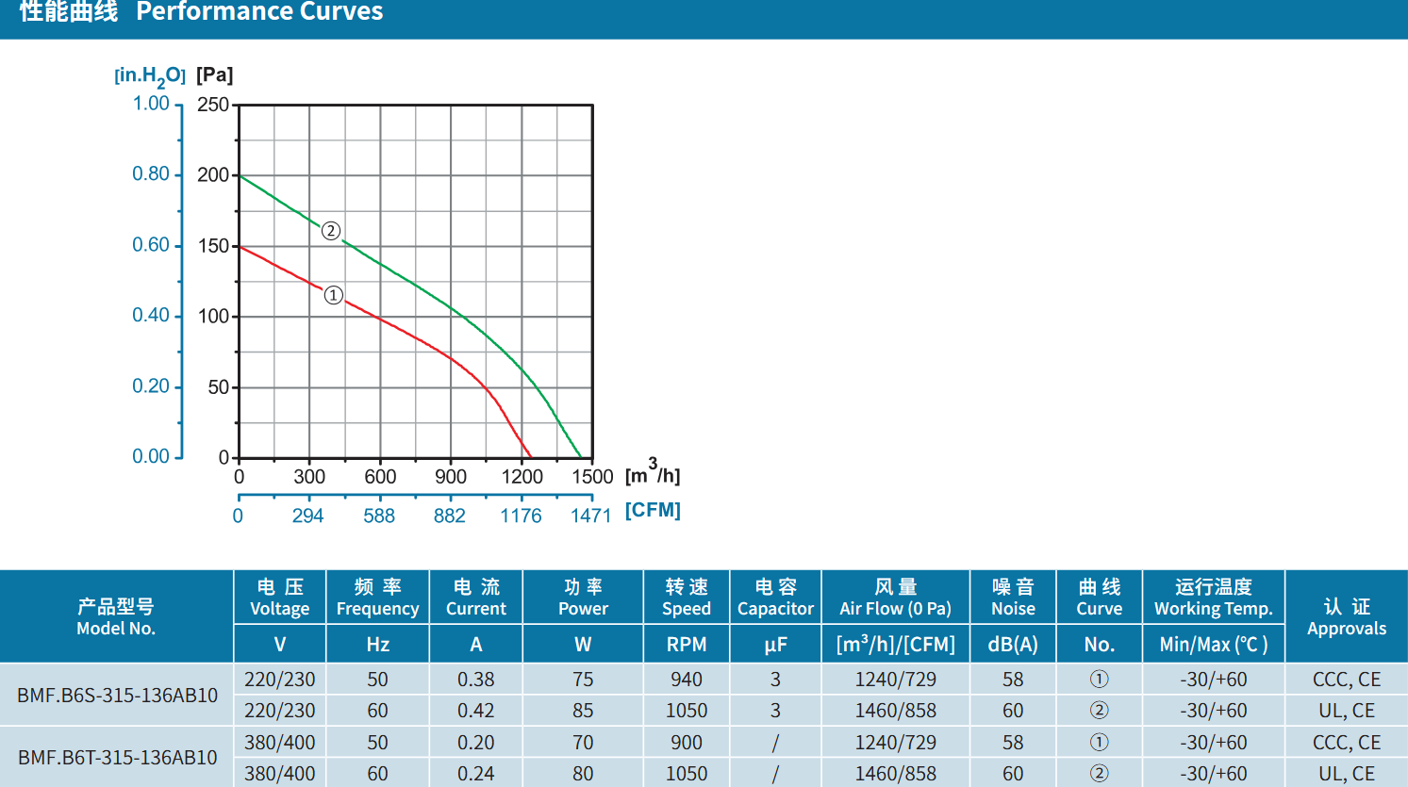
Task: Select the [m³/h] unit label beside the chart
Action: [653, 472]
